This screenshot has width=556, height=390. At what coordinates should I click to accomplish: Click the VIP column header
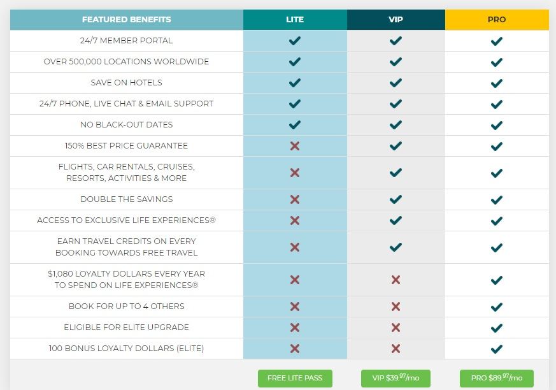click(396, 20)
